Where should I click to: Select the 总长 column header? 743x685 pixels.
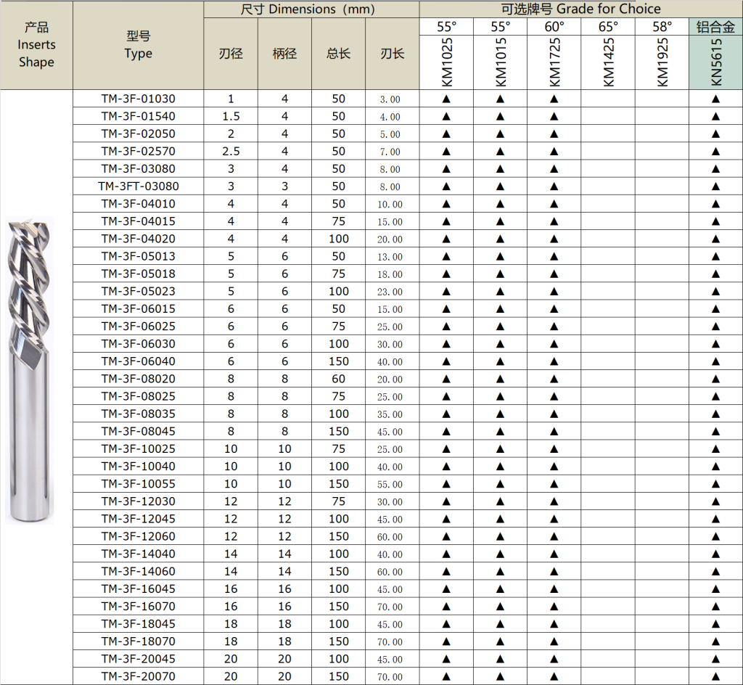click(x=338, y=54)
